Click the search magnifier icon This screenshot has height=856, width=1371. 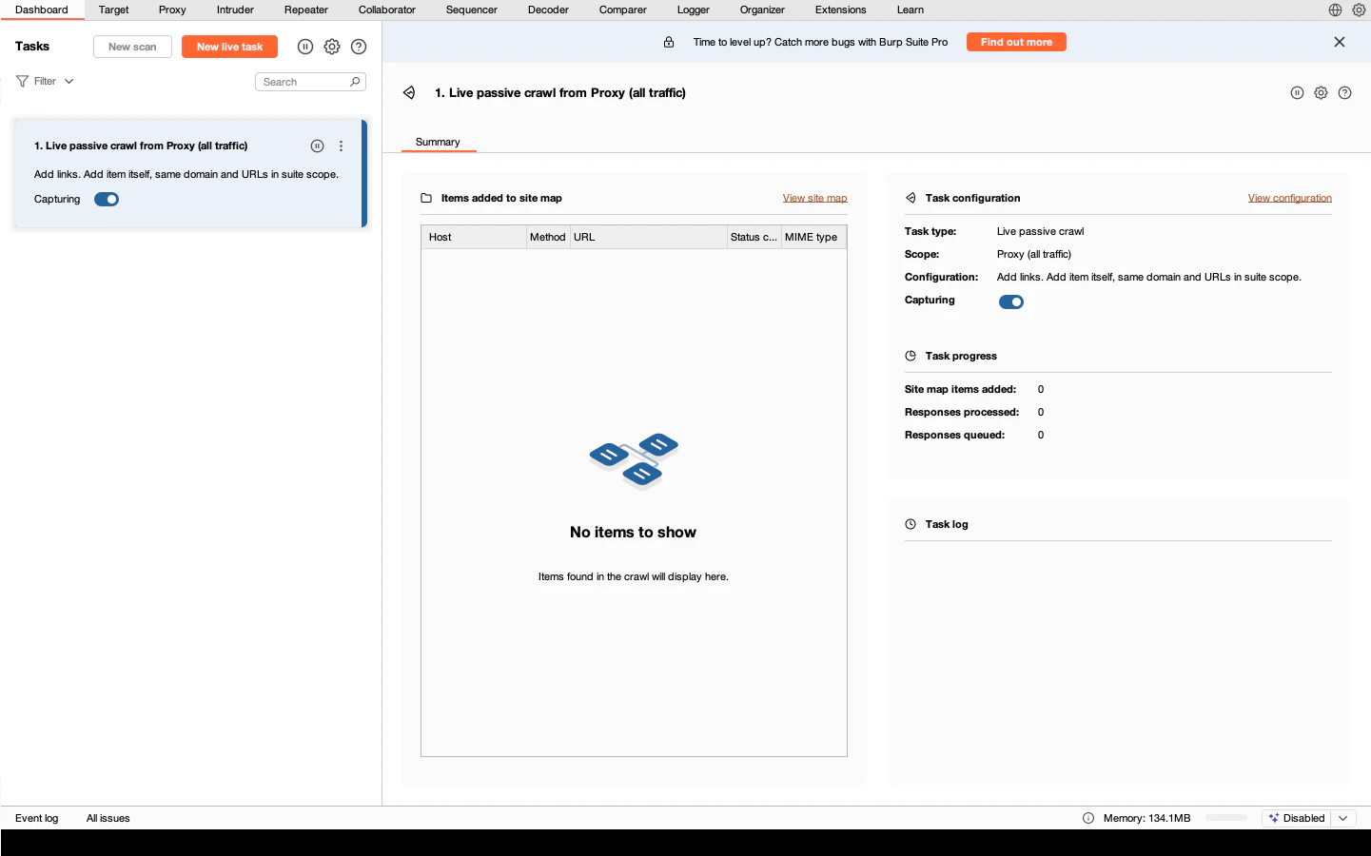(x=355, y=82)
